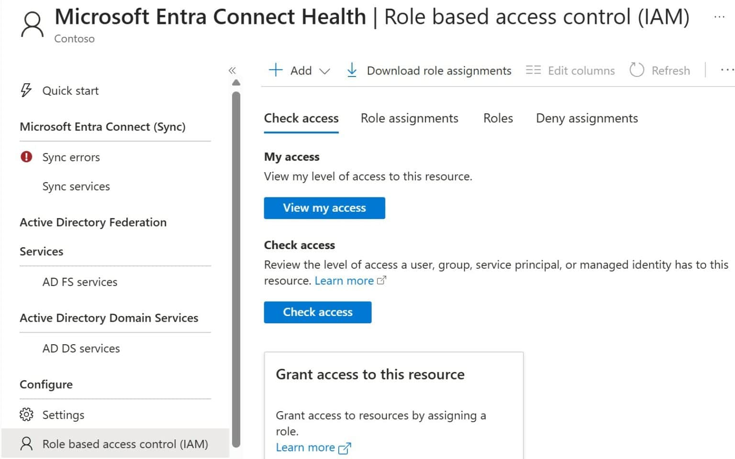
Task: Switch to the Role assignments tab
Action: click(x=409, y=118)
